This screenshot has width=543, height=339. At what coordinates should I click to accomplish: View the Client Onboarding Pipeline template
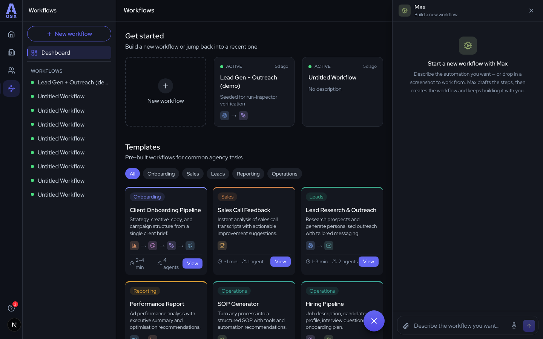click(x=192, y=263)
